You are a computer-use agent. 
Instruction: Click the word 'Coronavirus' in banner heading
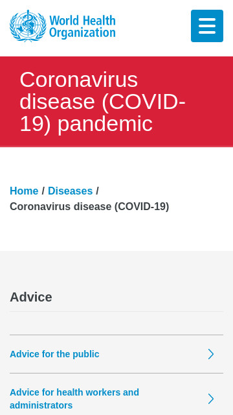(79, 79)
